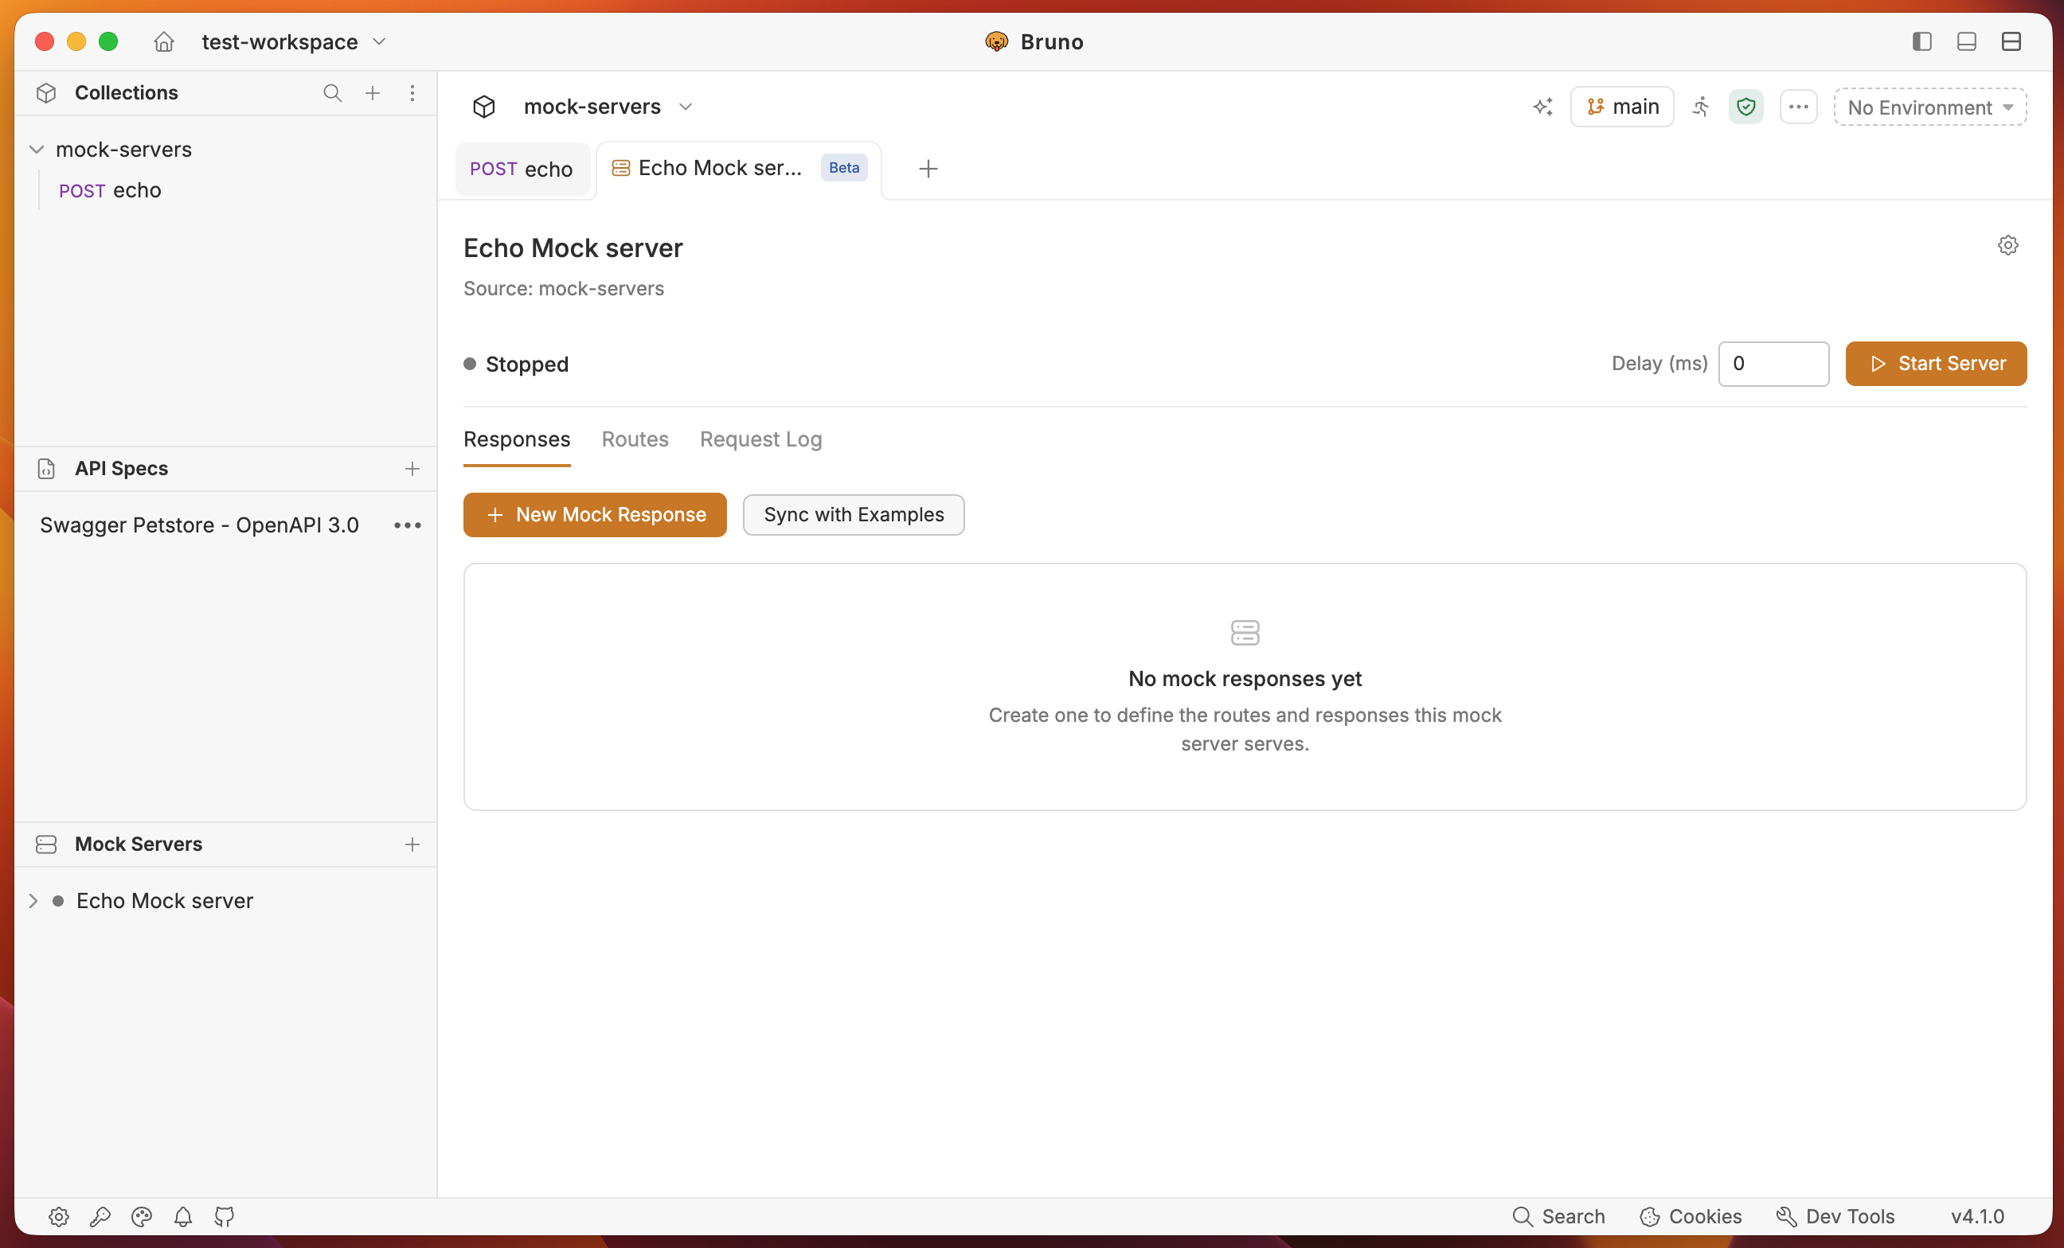Open the main git branch button
This screenshot has width=2064, height=1248.
(x=1622, y=107)
